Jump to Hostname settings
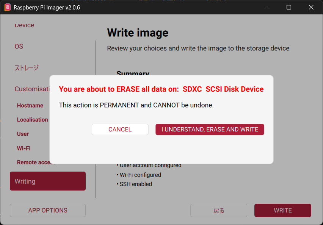 tap(30, 105)
